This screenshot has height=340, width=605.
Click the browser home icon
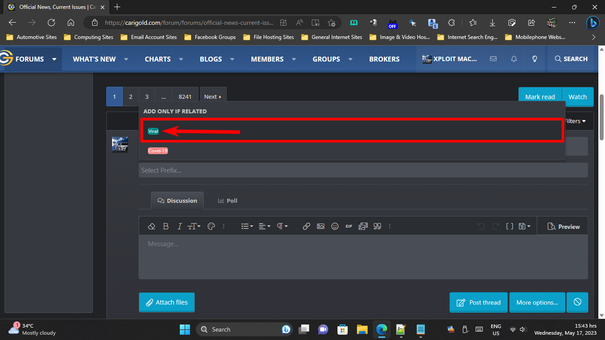coord(71,23)
